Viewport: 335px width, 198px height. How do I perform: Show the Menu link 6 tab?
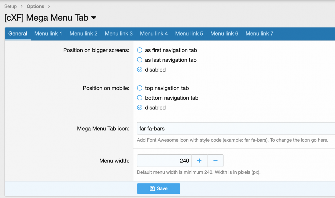click(224, 34)
